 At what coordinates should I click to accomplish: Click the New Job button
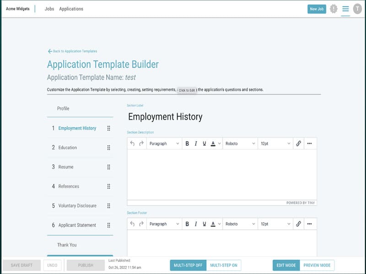pos(317,9)
